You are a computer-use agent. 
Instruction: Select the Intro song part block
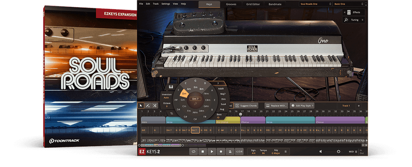point(153,120)
